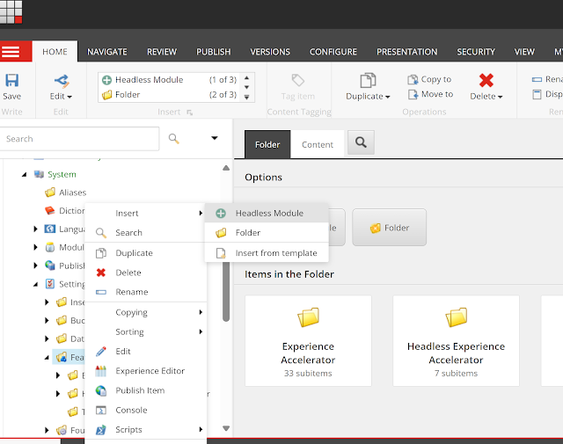Open Sorting submenu in context menu
Viewport: 563px width, 444px height.
146,331
